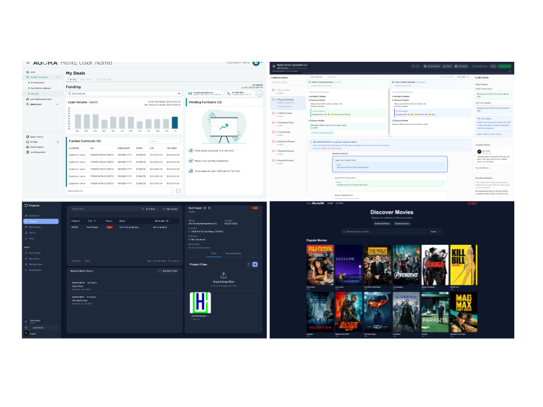This screenshot has width=543, height=407.
Task: Click the search movies input field
Action: [x=384, y=232]
